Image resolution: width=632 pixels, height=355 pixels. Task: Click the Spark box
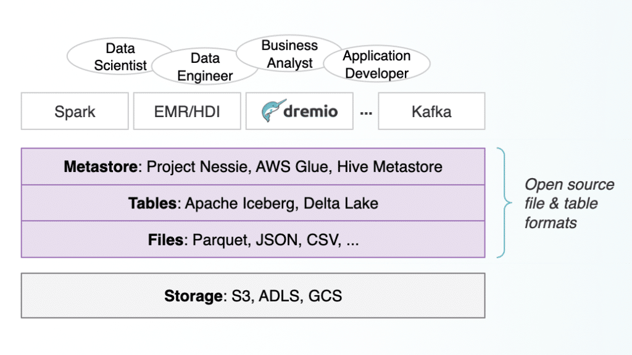tap(75, 111)
